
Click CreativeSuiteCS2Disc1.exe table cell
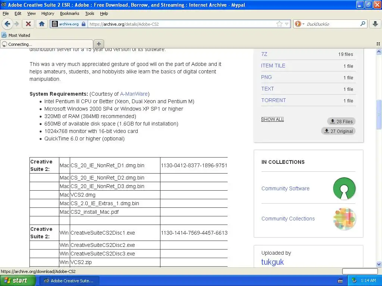[115, 233]
